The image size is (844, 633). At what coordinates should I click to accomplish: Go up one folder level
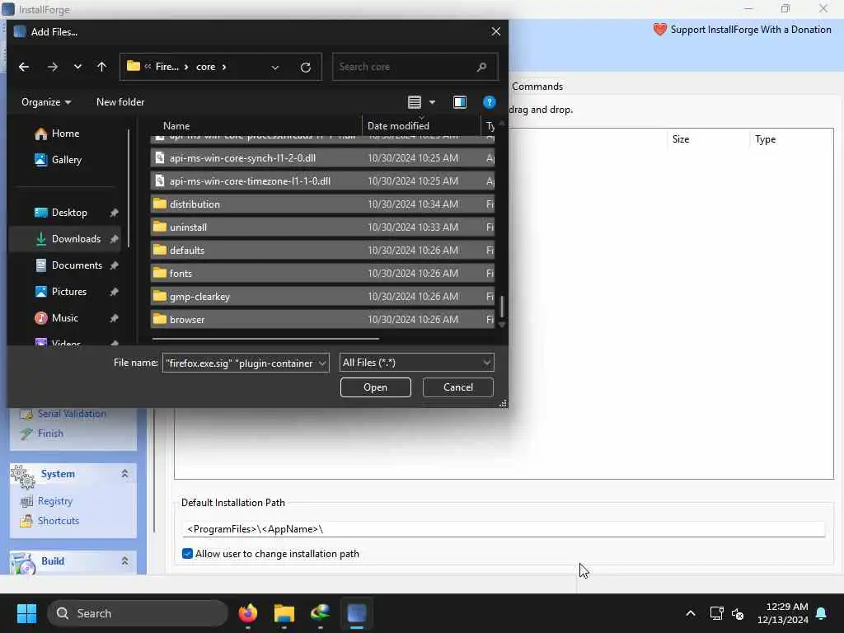[101, 67]
